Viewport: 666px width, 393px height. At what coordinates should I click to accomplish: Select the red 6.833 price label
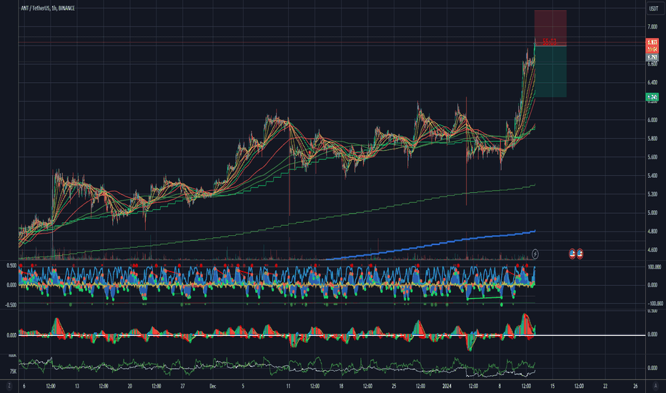tap(652, 42)
